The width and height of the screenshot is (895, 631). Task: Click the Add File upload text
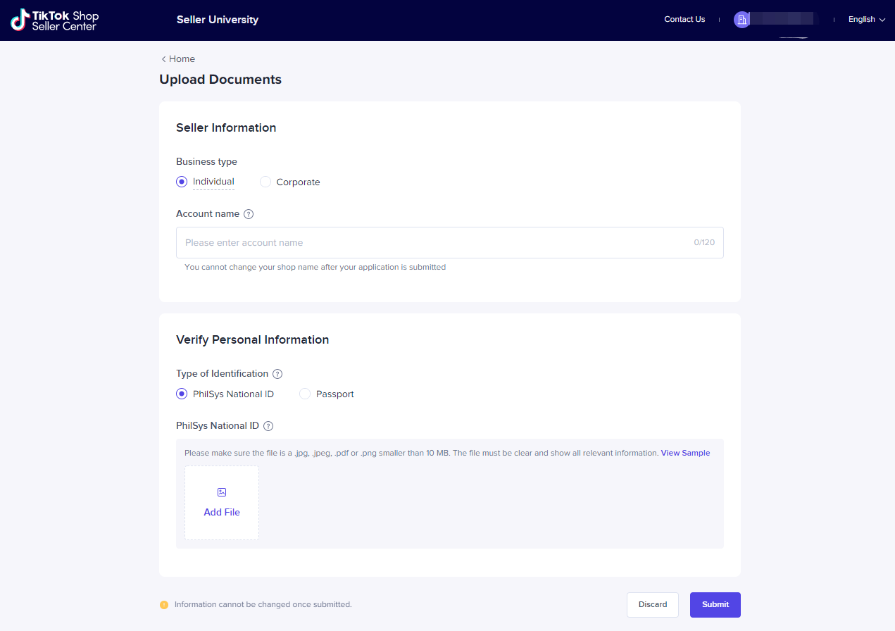click(x=222, y=513)
